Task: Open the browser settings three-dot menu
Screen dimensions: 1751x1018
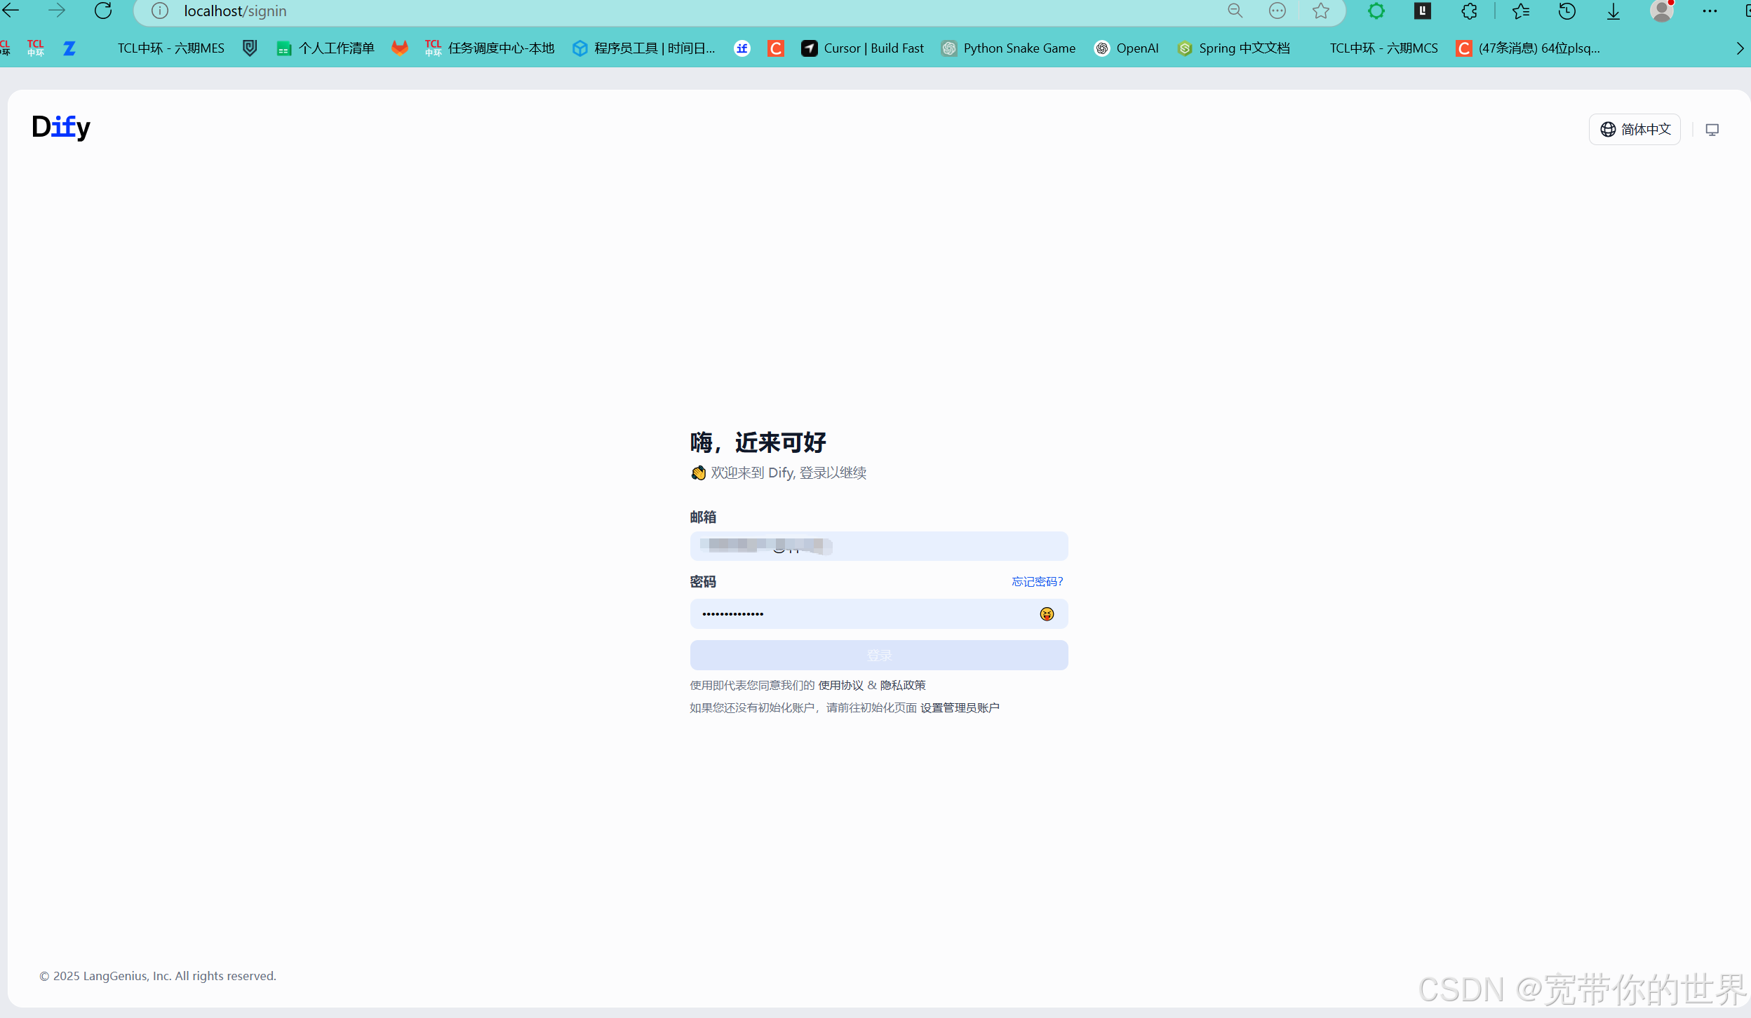Action: click(x=1710, y=11)
